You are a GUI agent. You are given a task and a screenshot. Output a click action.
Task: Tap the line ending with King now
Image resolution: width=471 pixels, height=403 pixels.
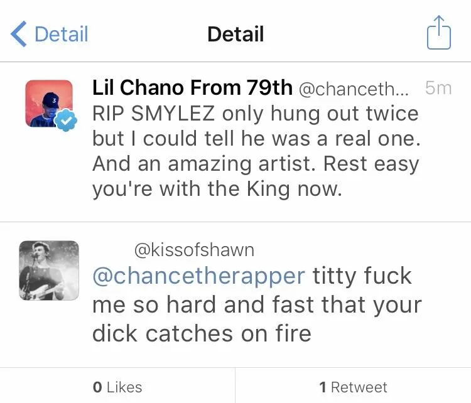217,189
